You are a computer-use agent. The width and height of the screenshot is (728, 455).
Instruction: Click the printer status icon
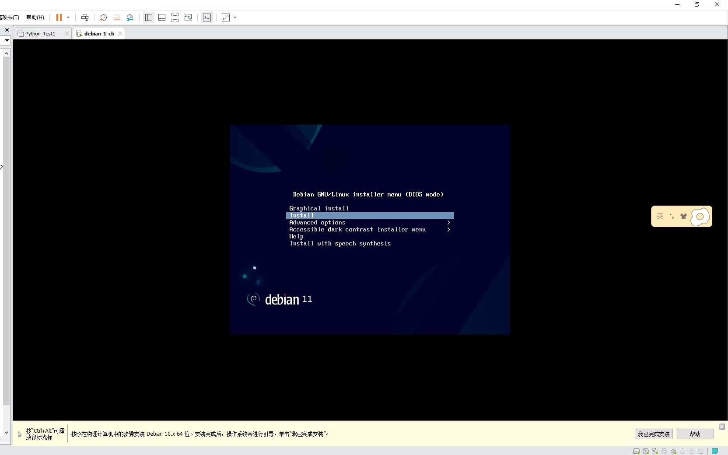pyautogui.click(x=664, y=451)
